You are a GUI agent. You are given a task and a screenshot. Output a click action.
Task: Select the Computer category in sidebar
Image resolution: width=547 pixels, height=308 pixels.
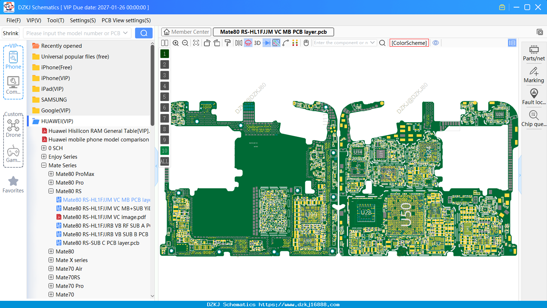point(13,85)
